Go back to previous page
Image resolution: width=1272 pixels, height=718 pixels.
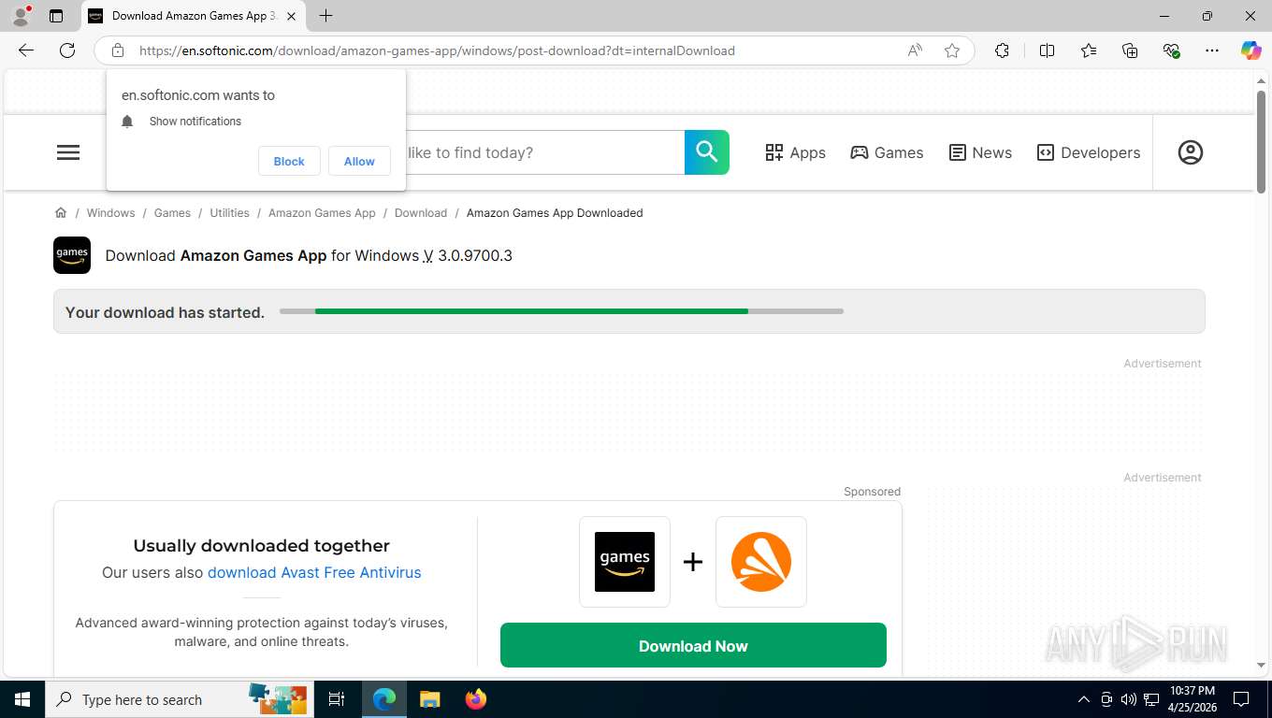(x=26, y=50)
